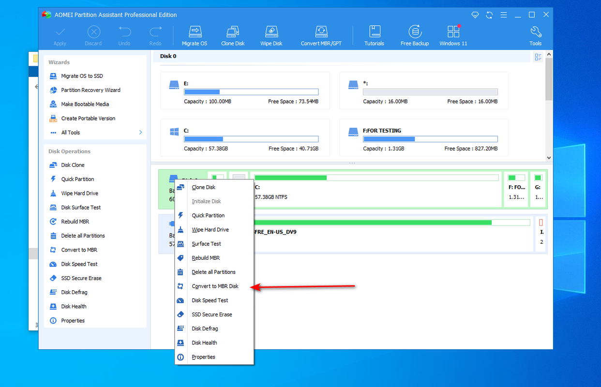Expand All Tools chevron in Wizards panel

coord(141,132)
